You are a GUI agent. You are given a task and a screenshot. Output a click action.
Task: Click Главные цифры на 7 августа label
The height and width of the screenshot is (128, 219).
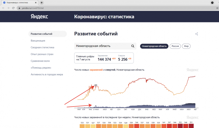[85, 58]
